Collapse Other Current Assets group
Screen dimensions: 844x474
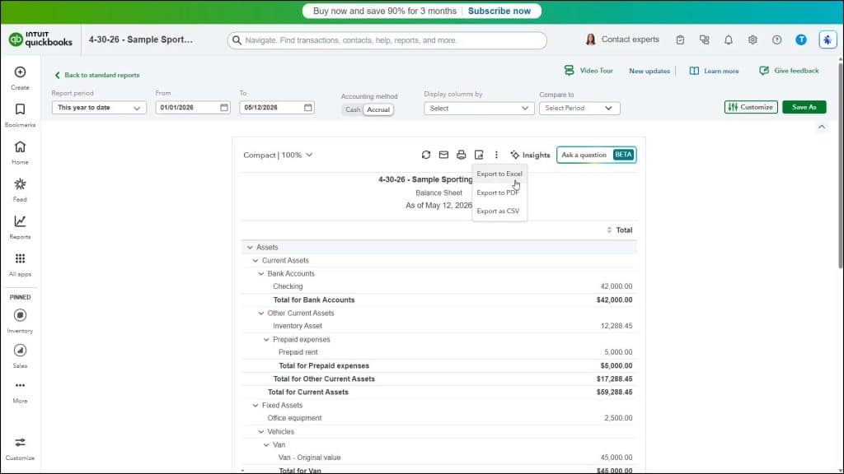pos(261,314)
